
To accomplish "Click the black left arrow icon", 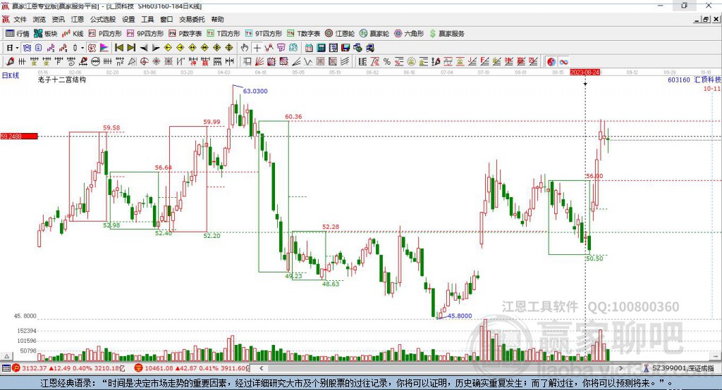I will pyautogui.click(x=144, y=48).
